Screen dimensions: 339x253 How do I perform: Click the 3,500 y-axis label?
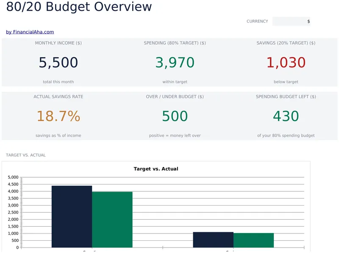point(13,198)
